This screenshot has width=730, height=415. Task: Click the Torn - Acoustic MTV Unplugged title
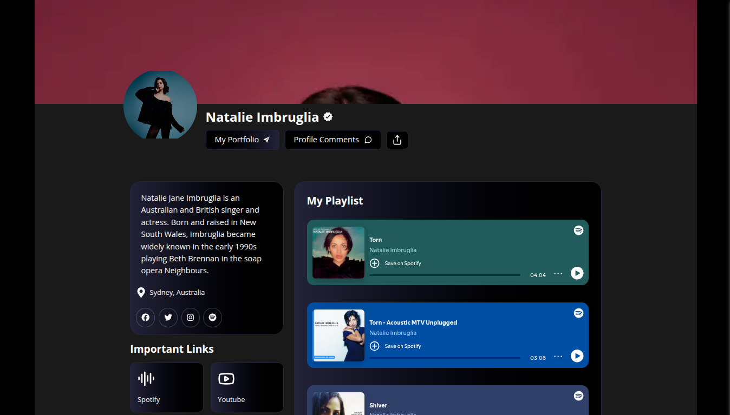click(413, 322)
